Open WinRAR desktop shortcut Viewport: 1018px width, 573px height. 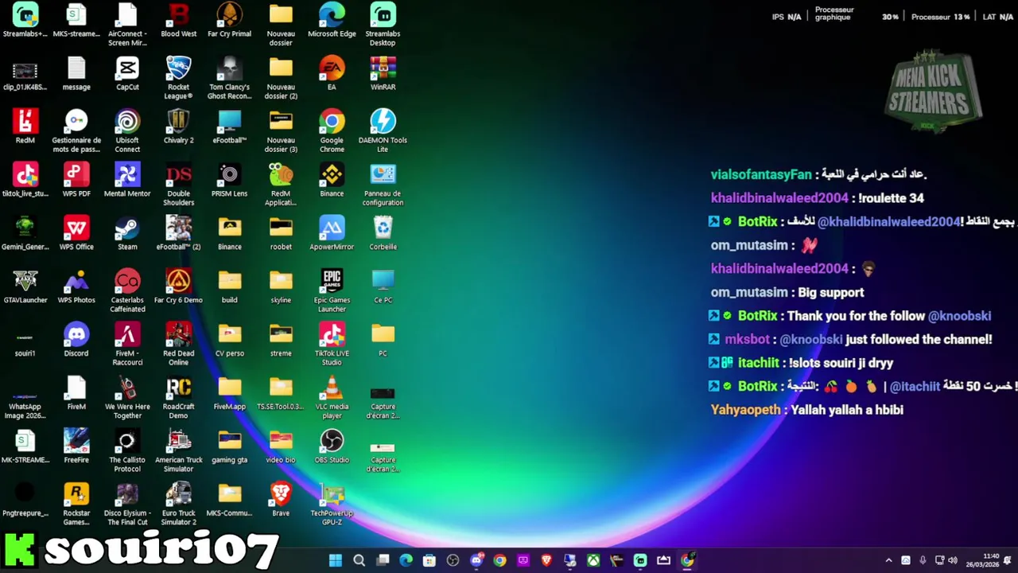click(x=383, y=74)
